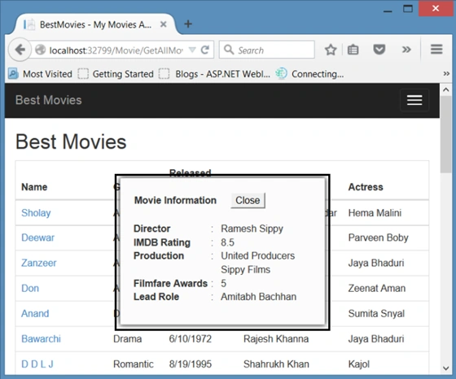Go back with the browser back arrow
456x379 pixels.
coord(20,50)
